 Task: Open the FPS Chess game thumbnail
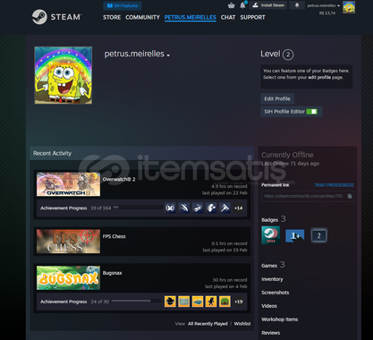point(68,242)
